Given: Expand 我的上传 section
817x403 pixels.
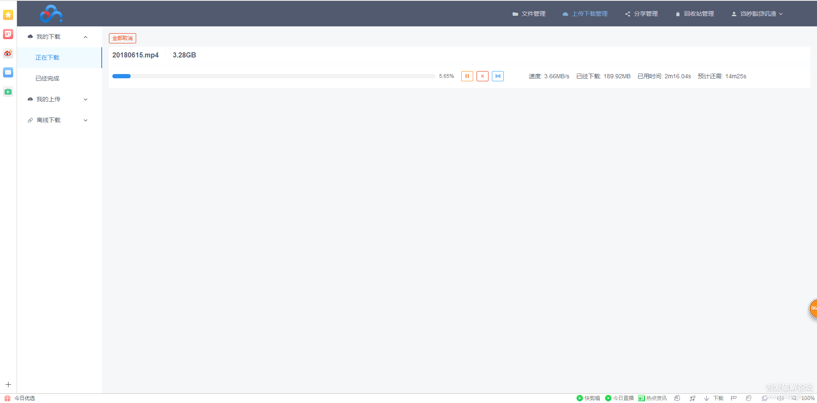Looking at the screenshot, I should (60, 99).
